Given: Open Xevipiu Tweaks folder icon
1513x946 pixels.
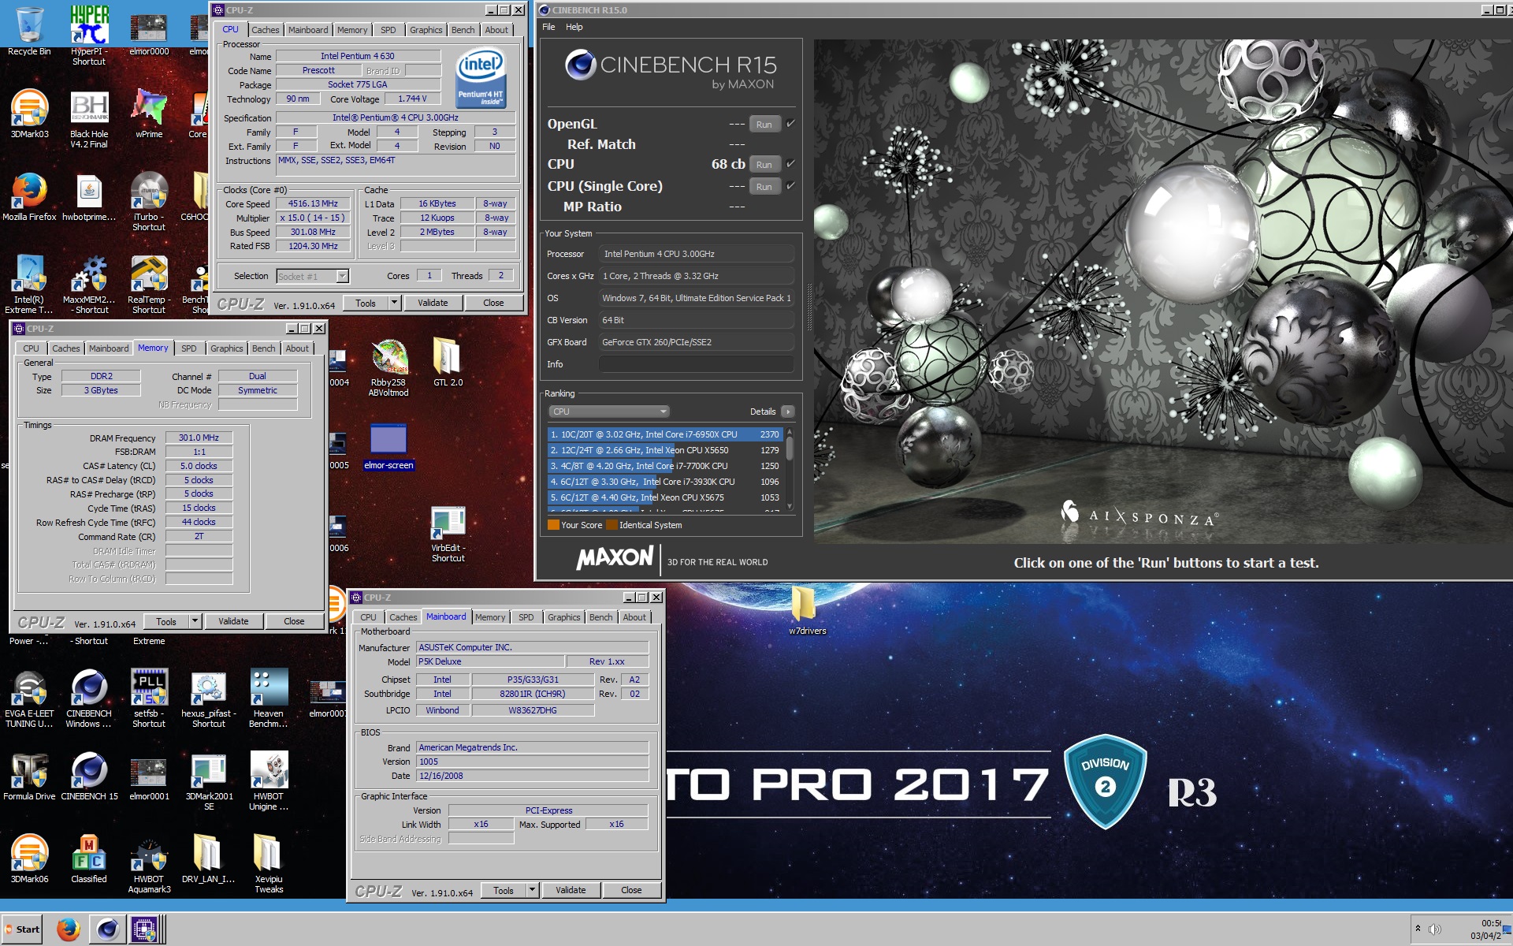Looking at the screenshot, I should 269,863.
